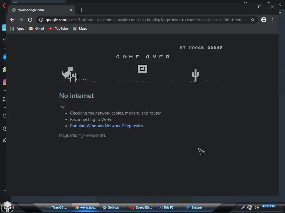Bookmark this page with the star icon
The height and width of the screenshot is (213, 285).
pyautogui.click(x=252, y=20)
